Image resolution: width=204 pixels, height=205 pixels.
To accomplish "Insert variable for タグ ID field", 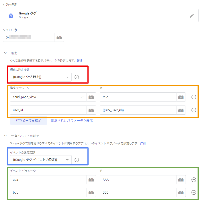I will coord(59,37).
